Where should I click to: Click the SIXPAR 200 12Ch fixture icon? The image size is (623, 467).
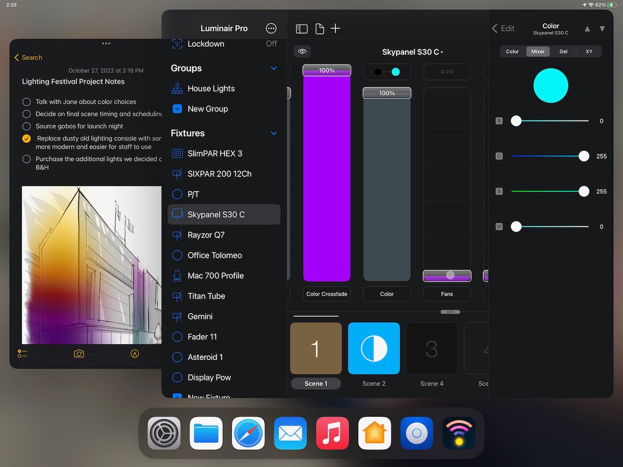[177, 174]
